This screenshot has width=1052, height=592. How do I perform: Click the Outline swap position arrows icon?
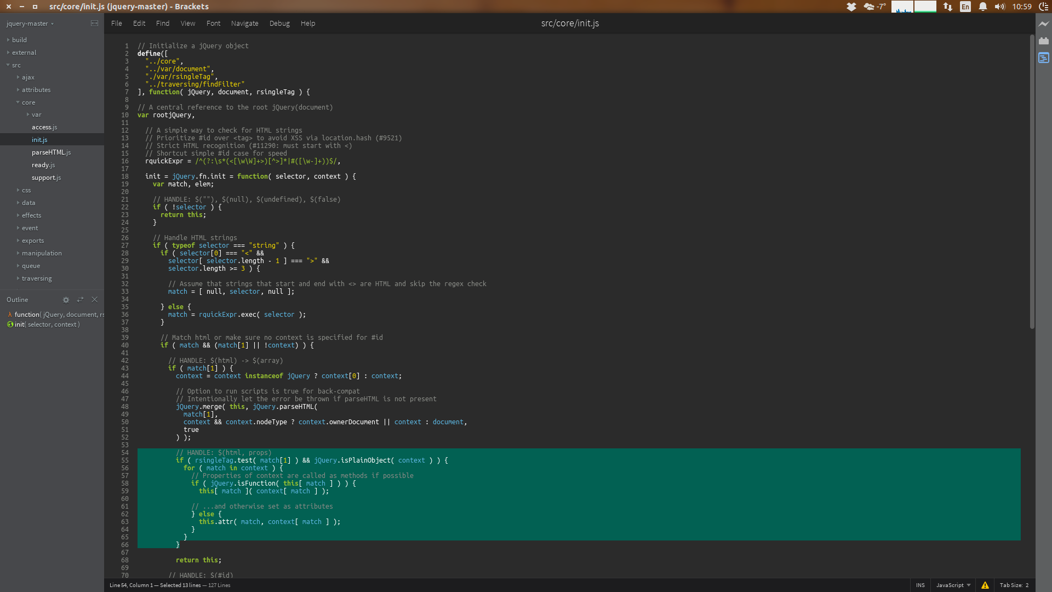81,300
